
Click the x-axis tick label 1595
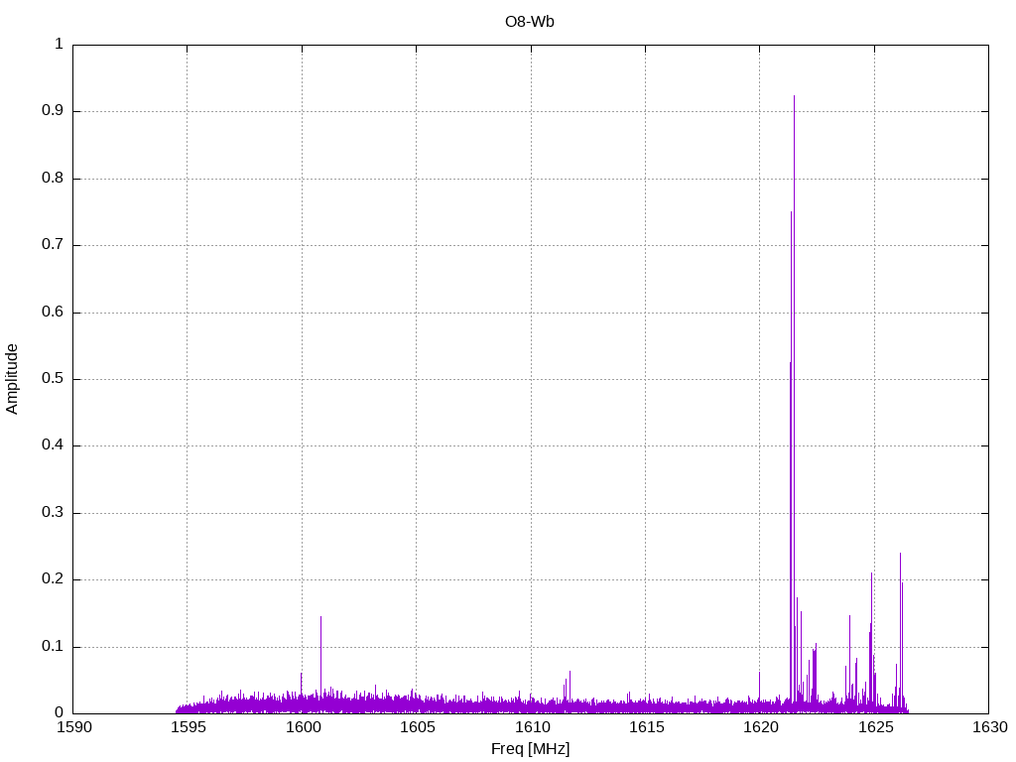click(188, 727)
